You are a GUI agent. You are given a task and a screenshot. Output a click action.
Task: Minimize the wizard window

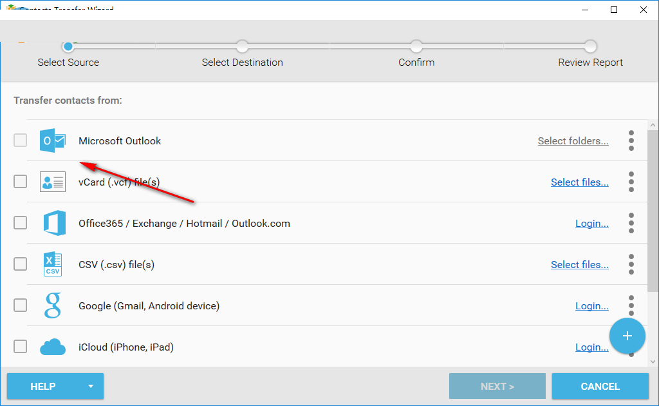point(585,10)
